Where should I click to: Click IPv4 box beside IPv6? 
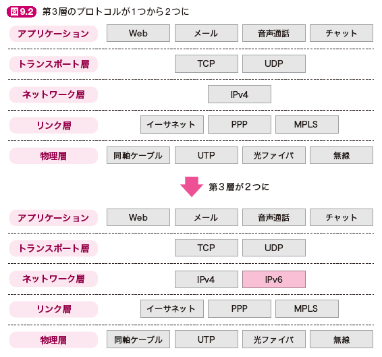click(207, 279)
